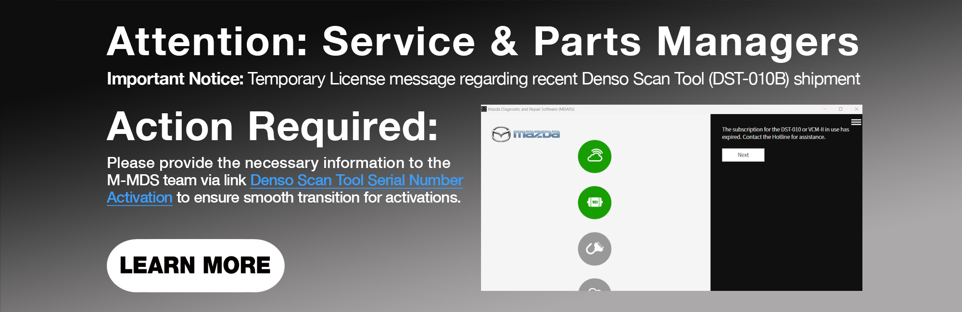Click the MDARS app icon in title bar
Screen dimensions: 962x312
pyautogui.click(x=484, y=109)
